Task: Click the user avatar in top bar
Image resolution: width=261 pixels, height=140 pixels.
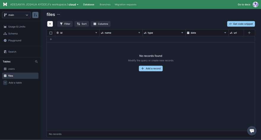Action: 255,4
